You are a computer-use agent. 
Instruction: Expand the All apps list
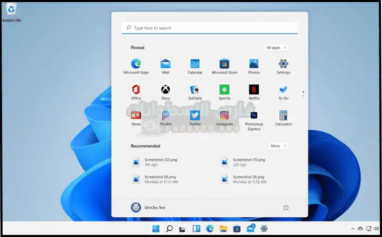point(276,48)
